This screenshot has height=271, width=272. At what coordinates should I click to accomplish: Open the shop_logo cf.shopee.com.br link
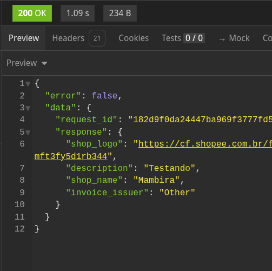[x=205, y=144]
